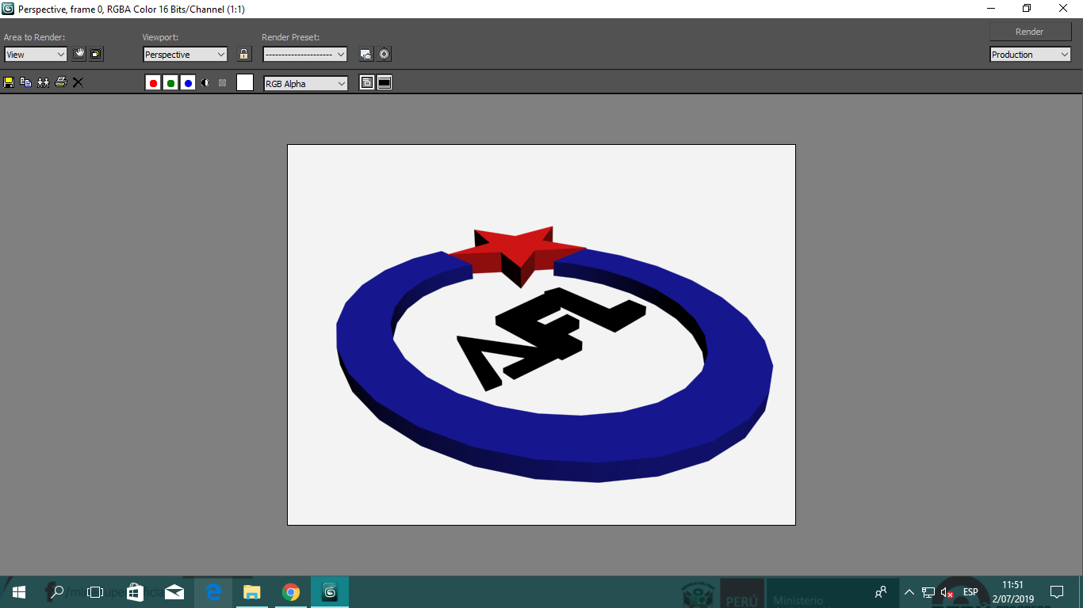This screenshot has height=608, width=1083.
Task: Copy rendered image to clipboard
Action: (26, 82)
